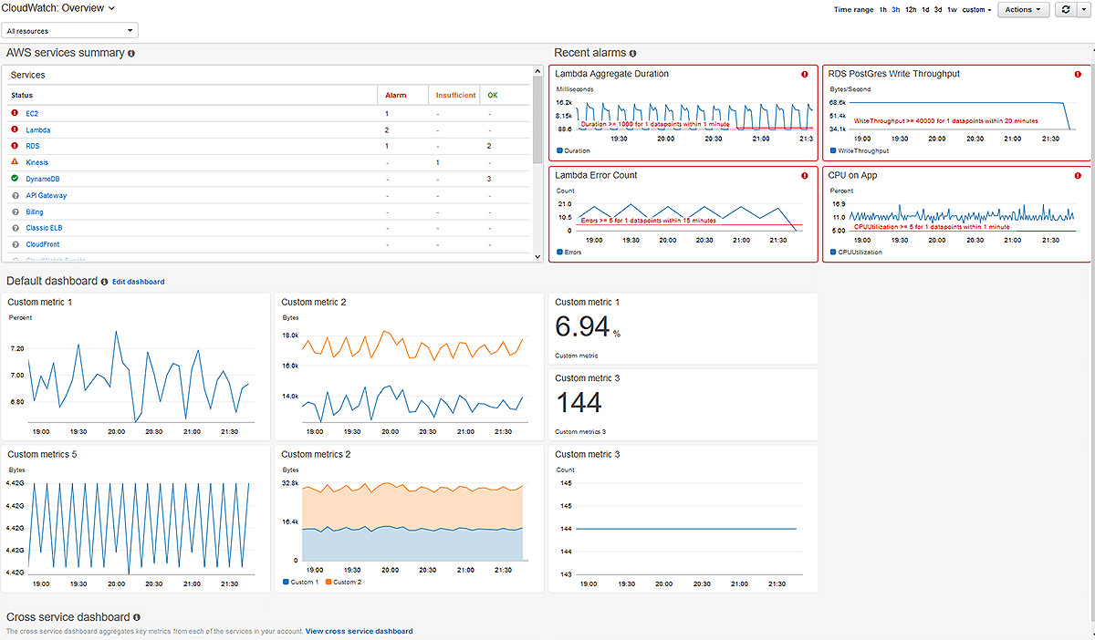This screenshot has height=640, width=1095.
Task: Click the Classic ELB unknown-status icon
Action: tap(15, 228)
